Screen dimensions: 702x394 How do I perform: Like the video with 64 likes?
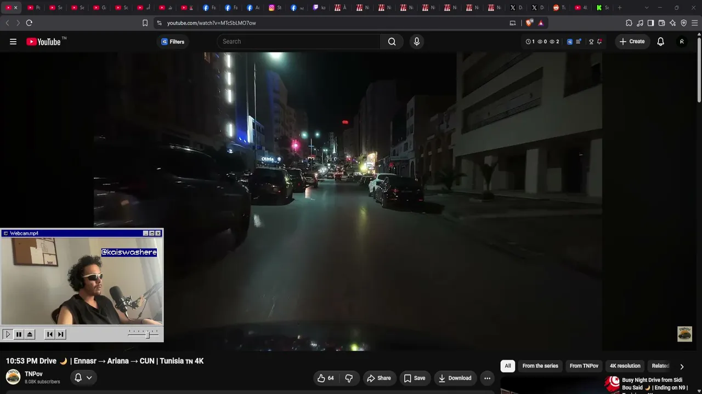coord(325,378)
